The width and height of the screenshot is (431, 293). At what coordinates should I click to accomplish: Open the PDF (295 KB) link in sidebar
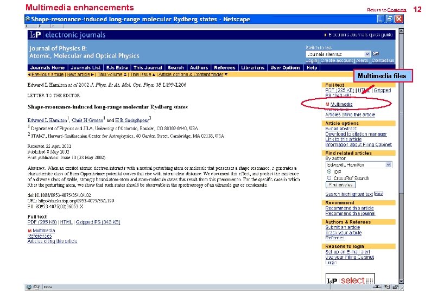(x=340, y=90)
